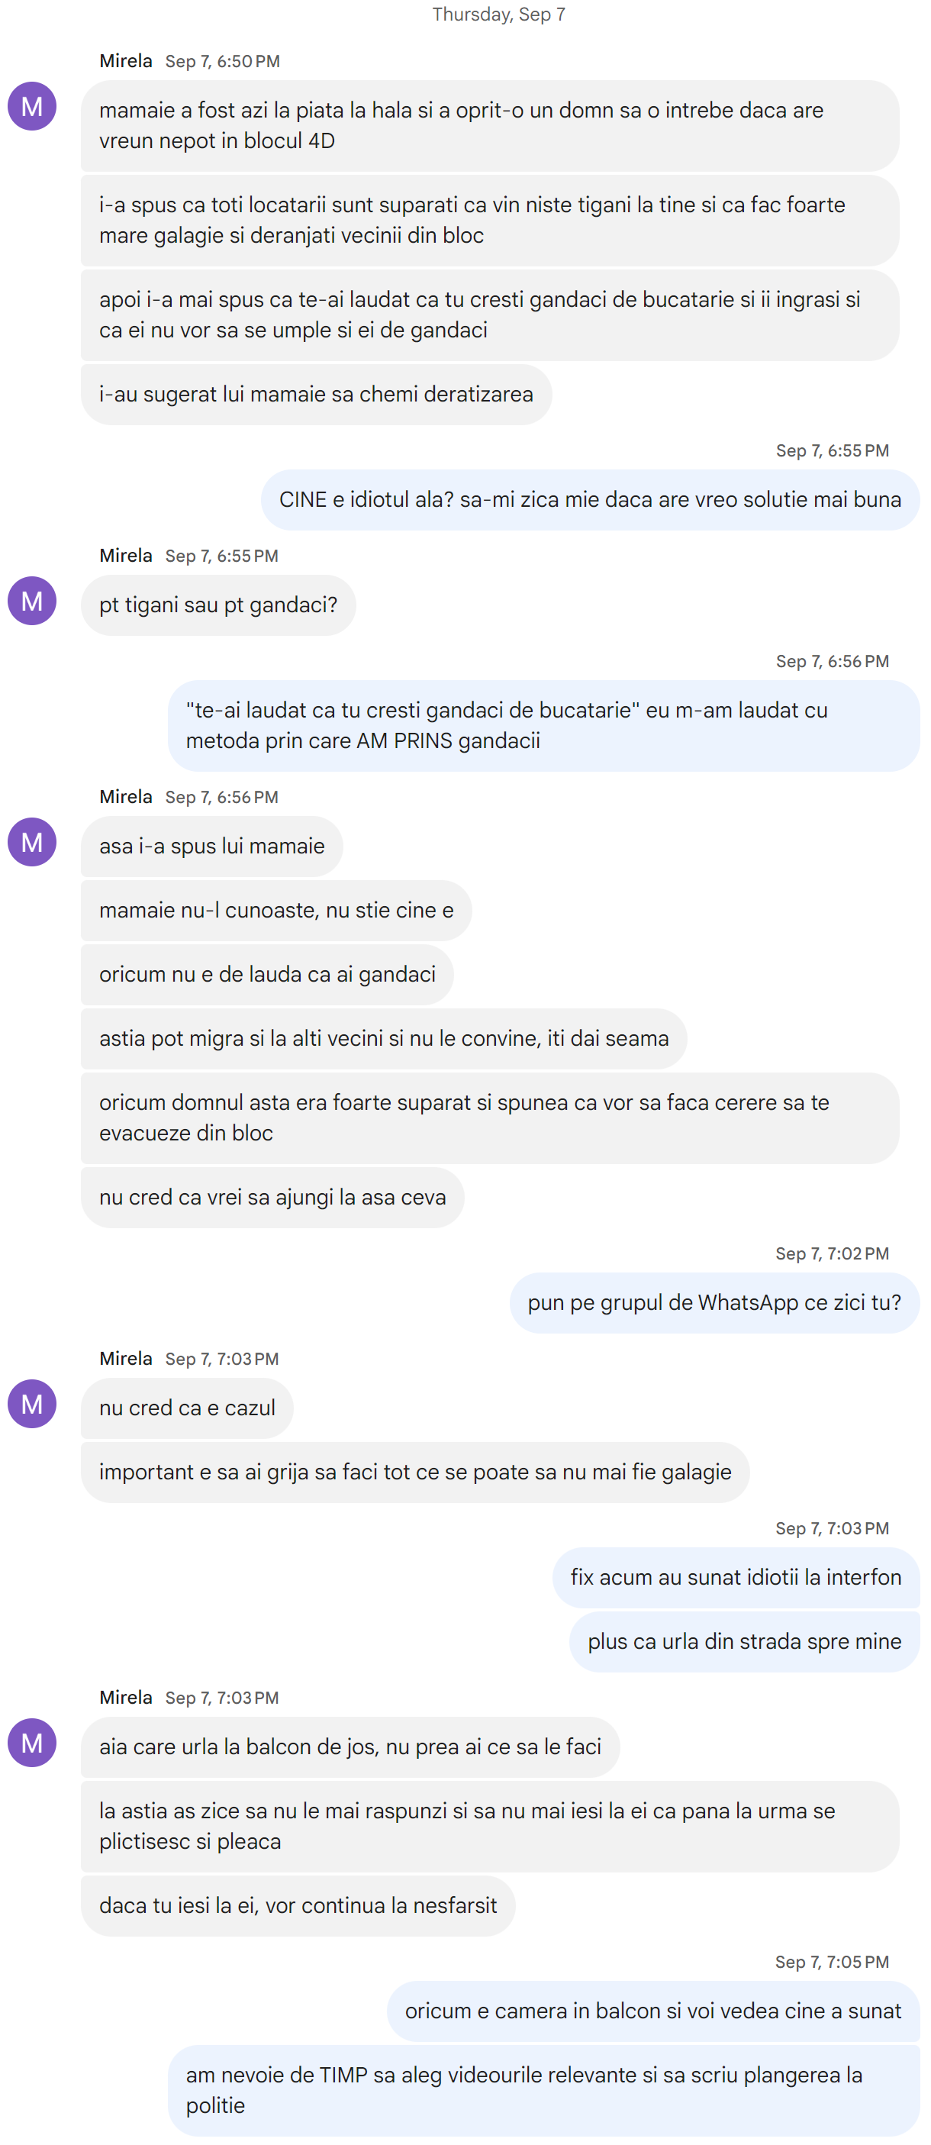931x2145 pixels.
Task: Click the Thursday, Sep 7 date header
Action: [498, 15]
